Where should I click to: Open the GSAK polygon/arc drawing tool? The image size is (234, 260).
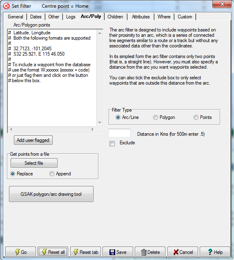point(51,194)
